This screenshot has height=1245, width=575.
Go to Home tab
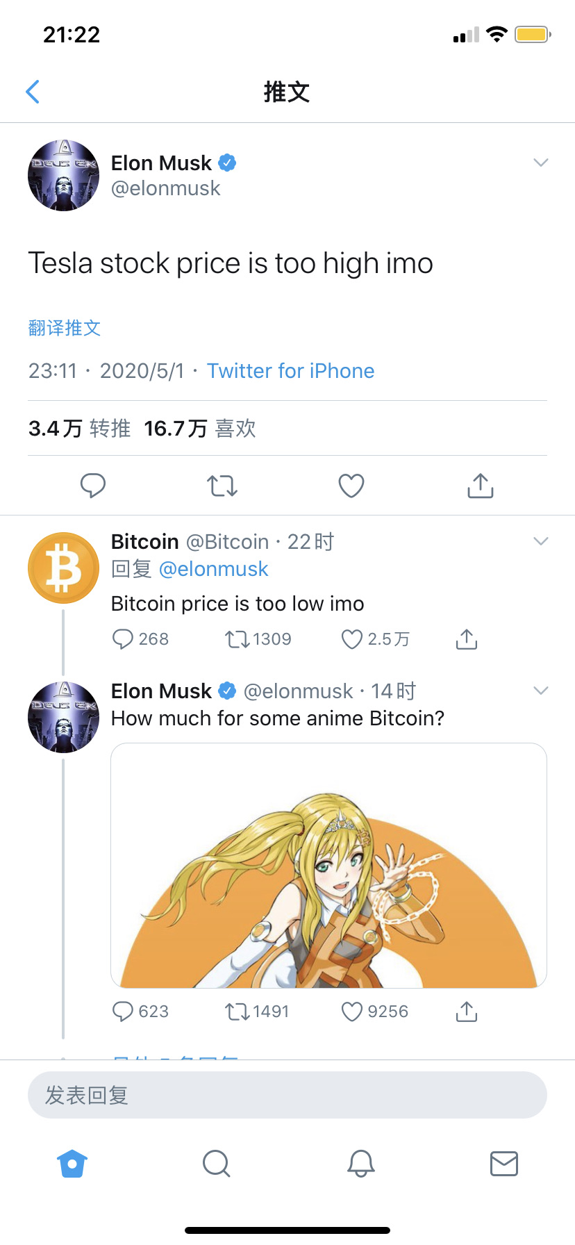pyautogui.click(x=72, y=1164)
